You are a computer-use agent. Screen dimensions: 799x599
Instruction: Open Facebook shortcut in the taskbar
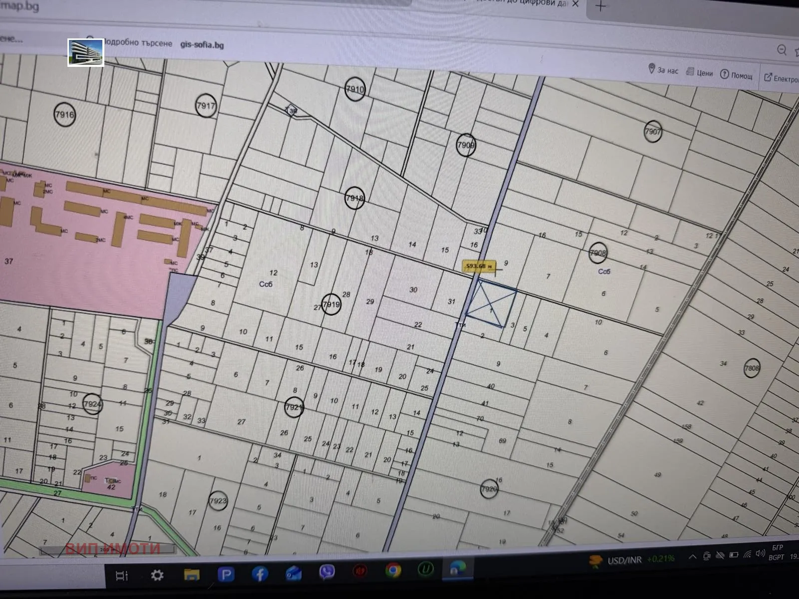tap(260, 574)
